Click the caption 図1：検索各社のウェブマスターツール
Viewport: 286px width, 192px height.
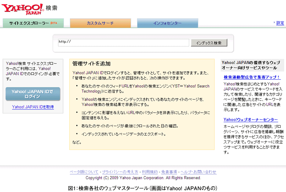click(x=143, y=188)
